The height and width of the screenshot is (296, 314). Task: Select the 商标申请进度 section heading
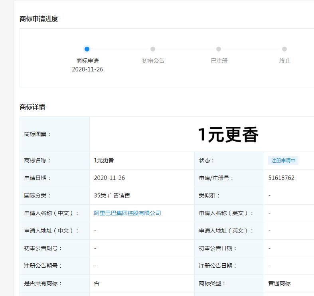[39, 19]
